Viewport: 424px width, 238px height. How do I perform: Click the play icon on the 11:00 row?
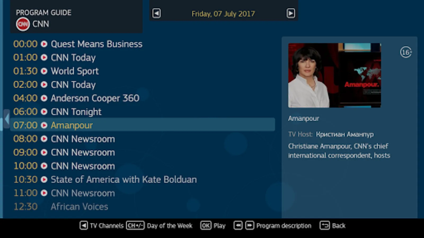coord(44,193)
